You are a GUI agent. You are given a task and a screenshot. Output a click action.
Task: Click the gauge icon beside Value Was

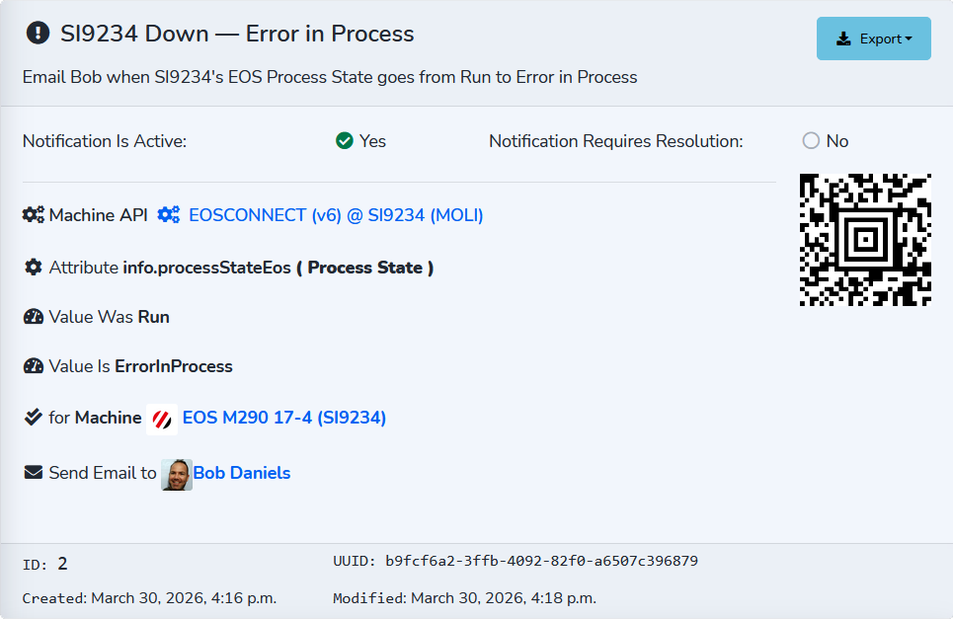[34, 317]
